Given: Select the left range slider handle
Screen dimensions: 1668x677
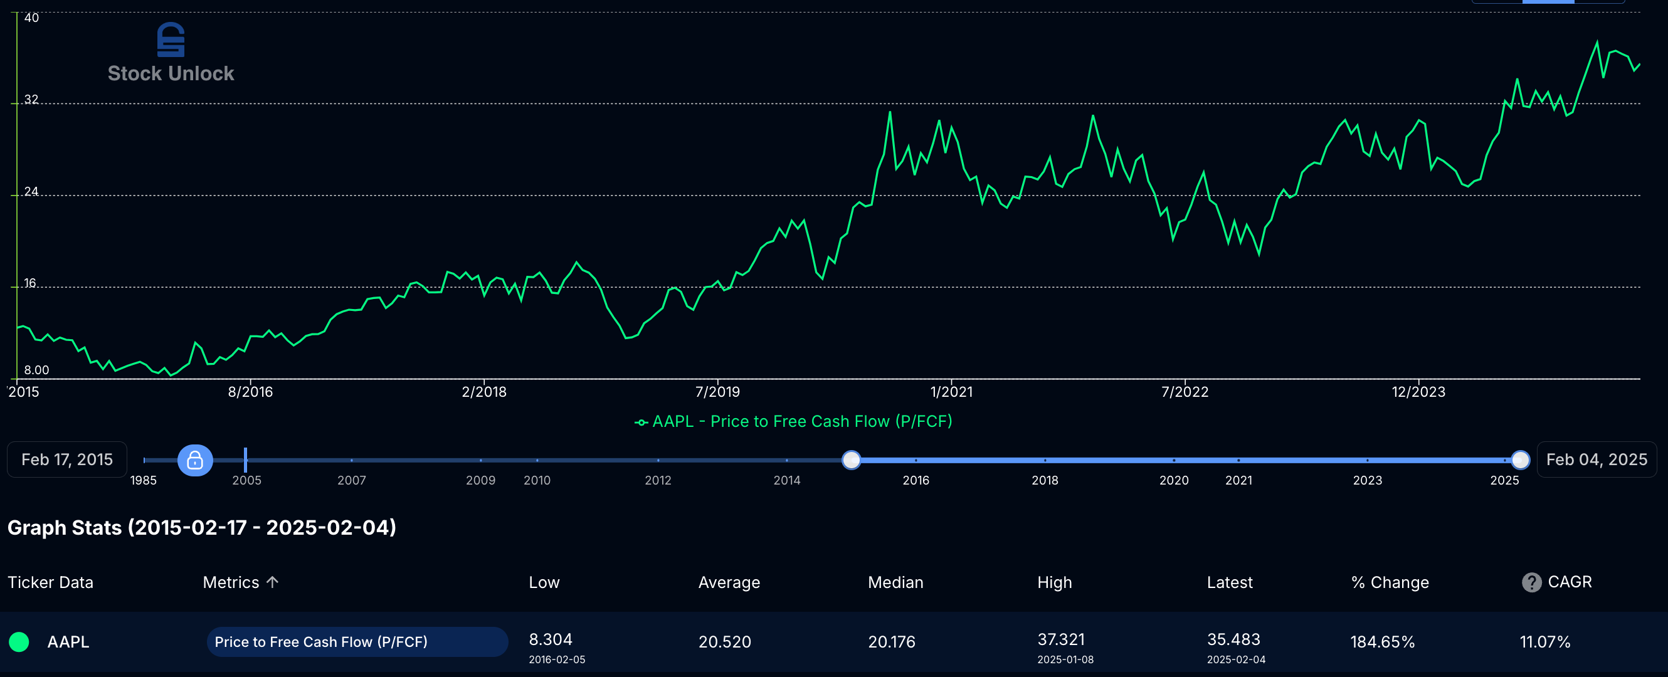Looking at the screenshot, I should pos(851,460).
